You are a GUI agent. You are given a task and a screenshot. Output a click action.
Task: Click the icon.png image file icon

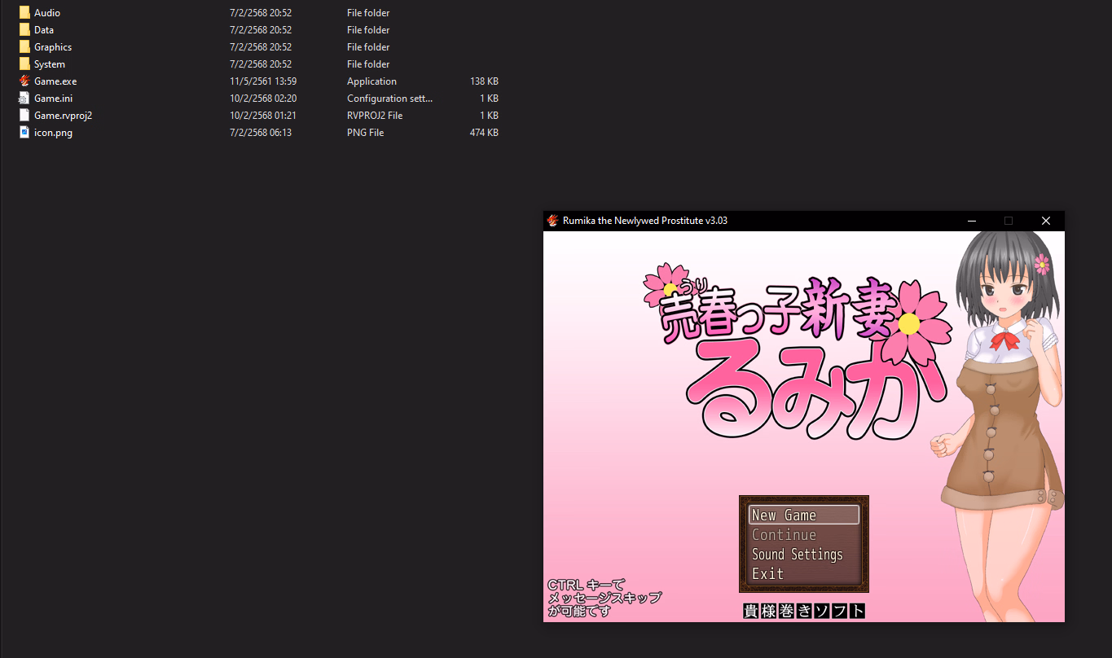(24, 133)
